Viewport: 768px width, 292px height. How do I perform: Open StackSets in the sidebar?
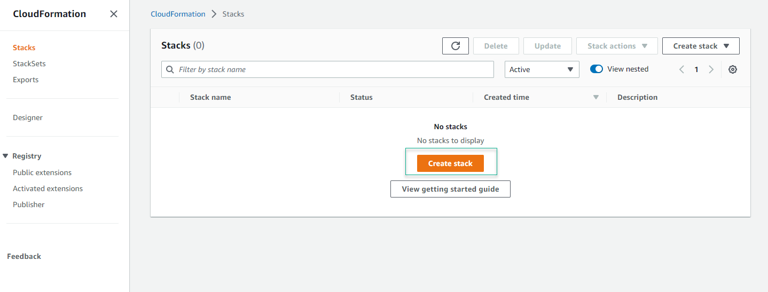29,64
